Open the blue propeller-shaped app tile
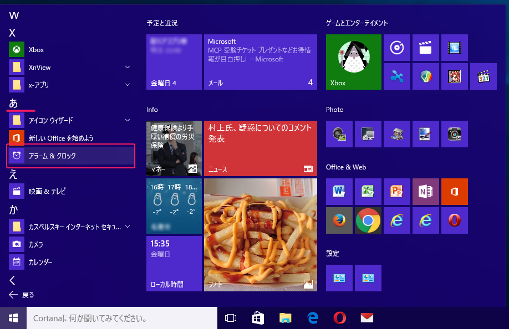Screen dimensions: 509x329 tap(396, 76)
